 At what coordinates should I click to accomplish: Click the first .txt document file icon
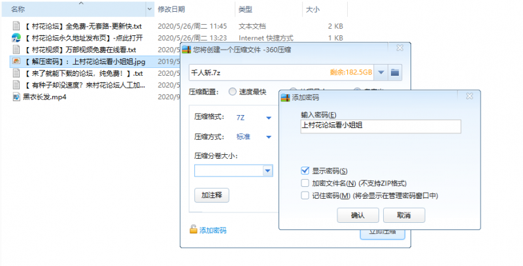pyautogui.click(x=16, y=26)
